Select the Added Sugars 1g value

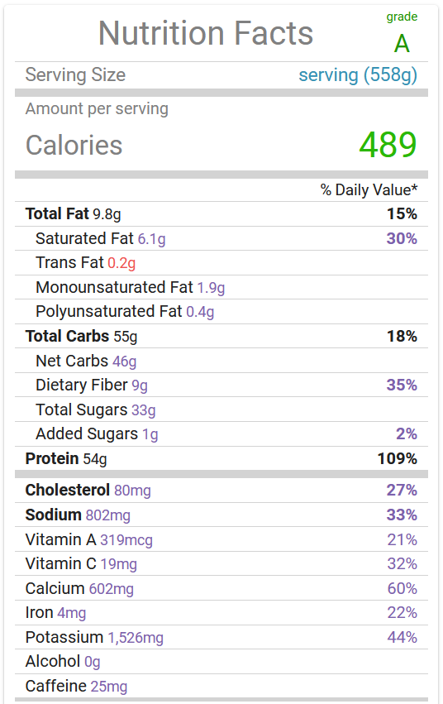point(150,434)
